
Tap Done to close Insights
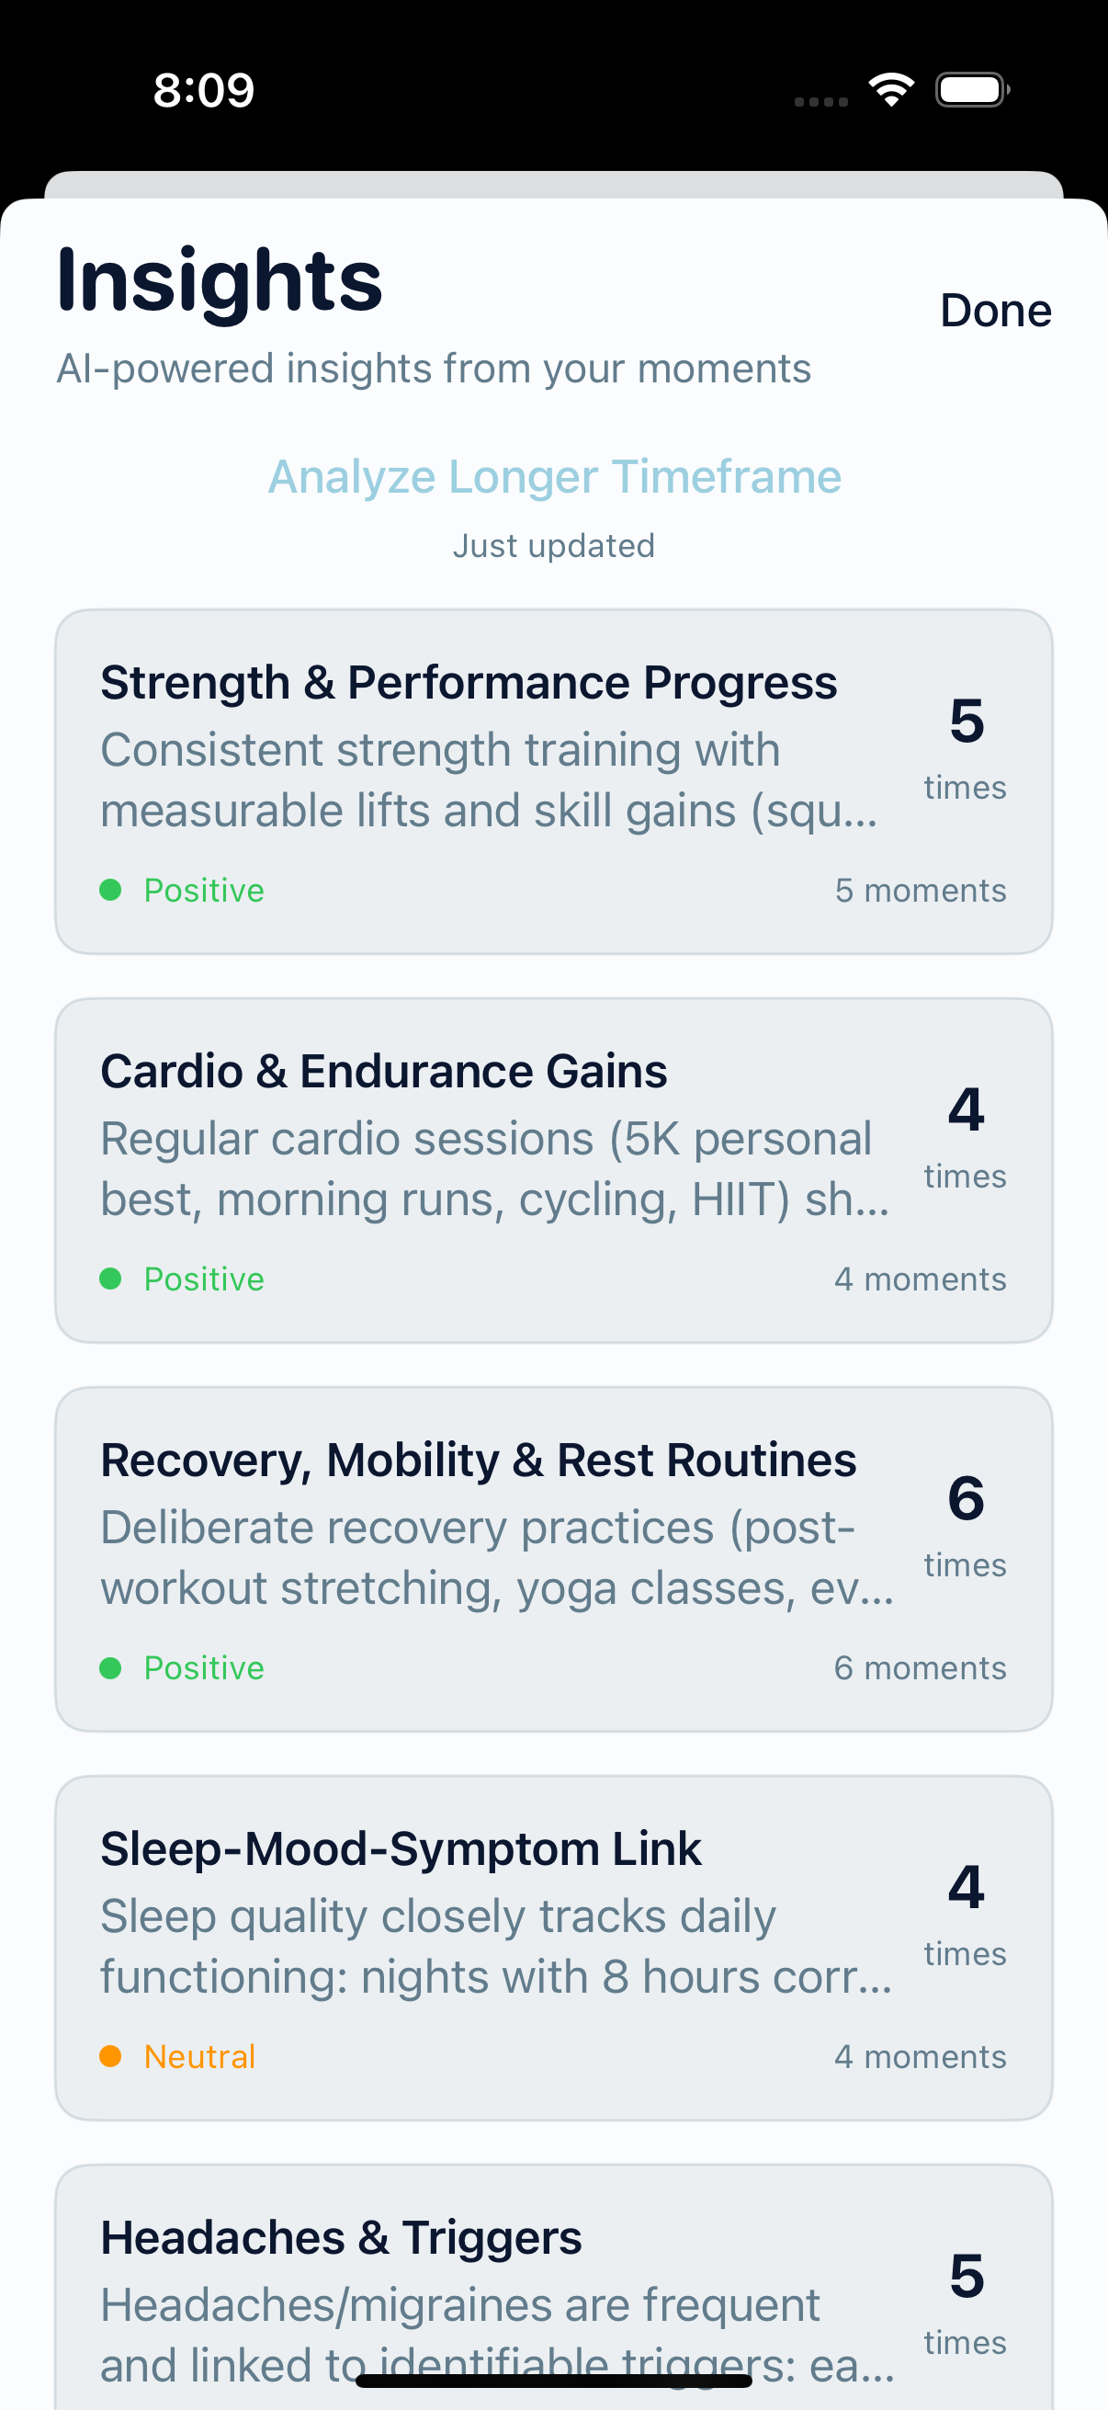tap(995, 310)
